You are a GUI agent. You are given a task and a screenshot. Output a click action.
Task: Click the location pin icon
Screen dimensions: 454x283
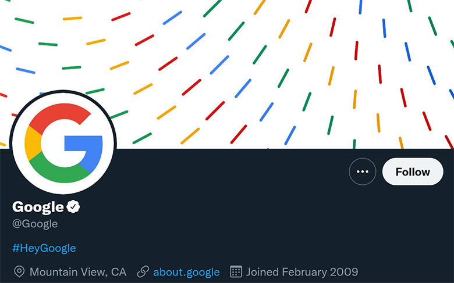[x=19, y=272]
